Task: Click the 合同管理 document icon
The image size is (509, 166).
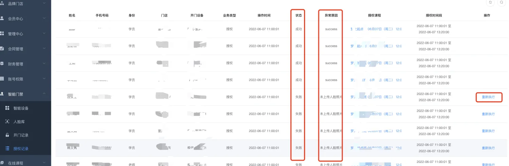Action: pyautogui.click(x=2, y=49)
